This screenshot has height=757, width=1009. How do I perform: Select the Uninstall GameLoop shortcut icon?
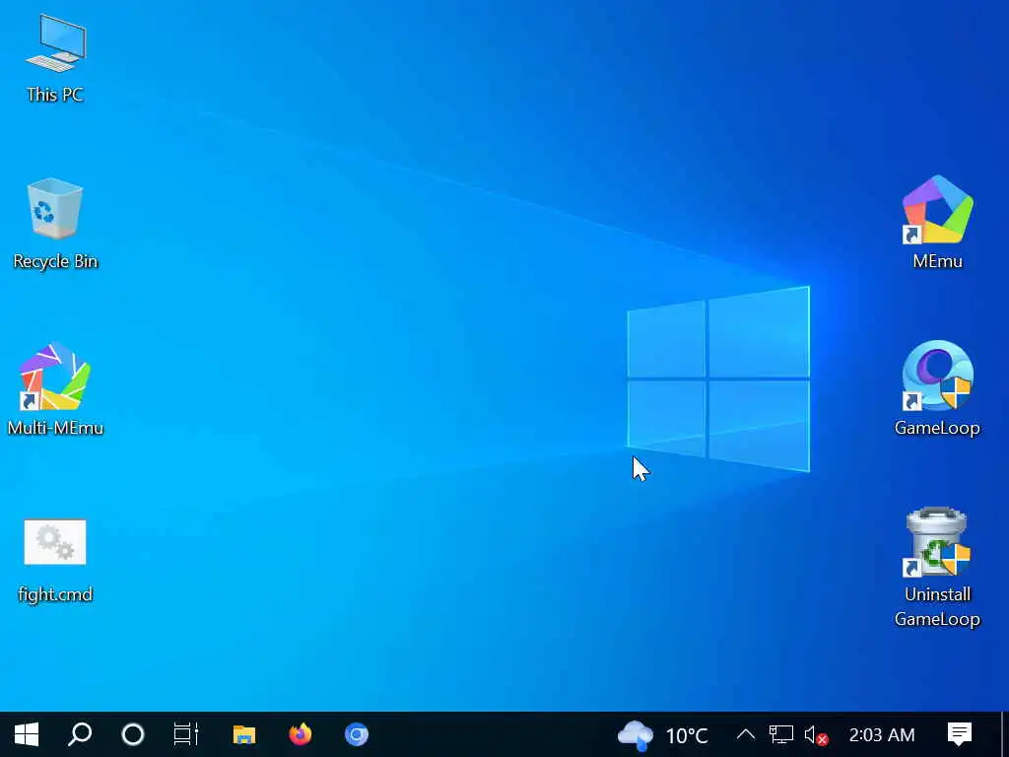[x=937, y=542]
